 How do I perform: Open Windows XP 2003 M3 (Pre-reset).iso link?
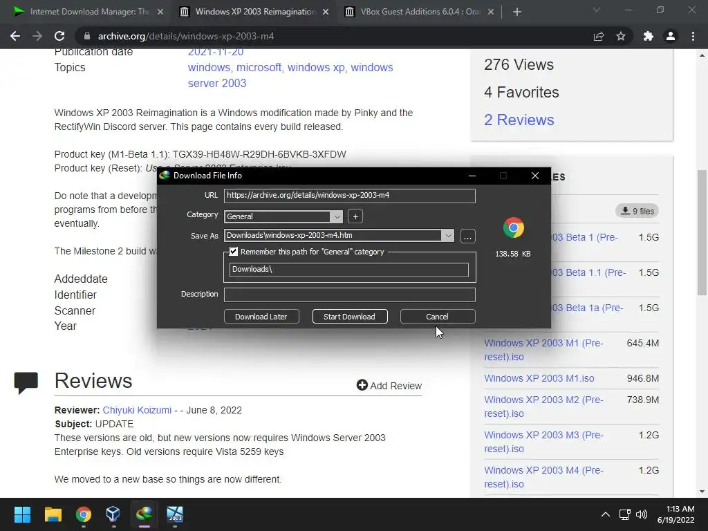[x=543, y=442]
